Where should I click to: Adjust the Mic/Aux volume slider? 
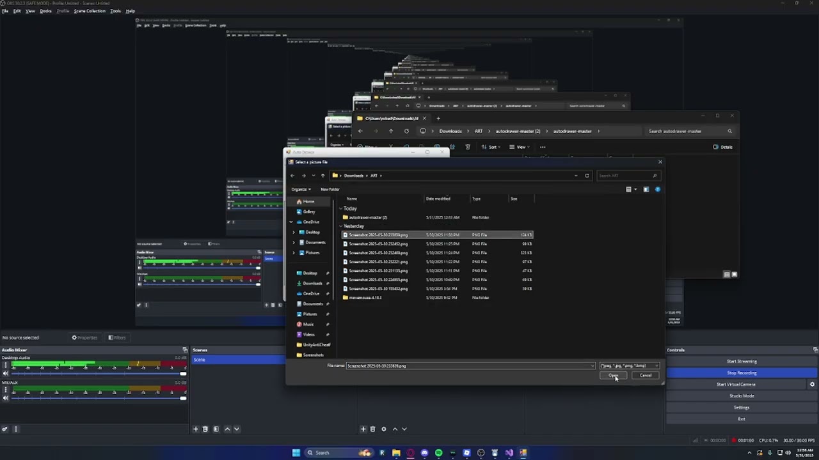coord(98,398)
